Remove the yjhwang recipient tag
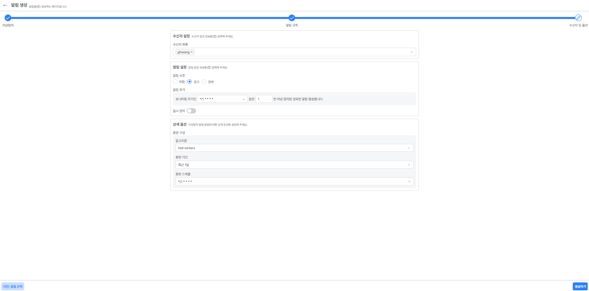 [x=192, y=52]
